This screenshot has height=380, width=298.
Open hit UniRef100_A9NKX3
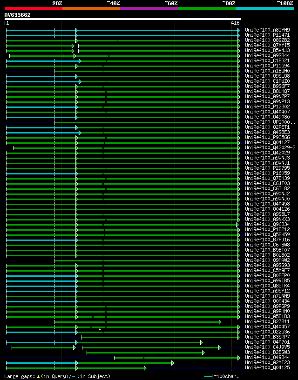pyautogui.click(x=267, y=220)
